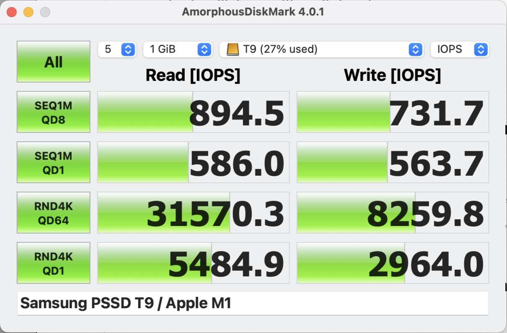Switch the IOPS unit dropdown

tap(460, 49)
